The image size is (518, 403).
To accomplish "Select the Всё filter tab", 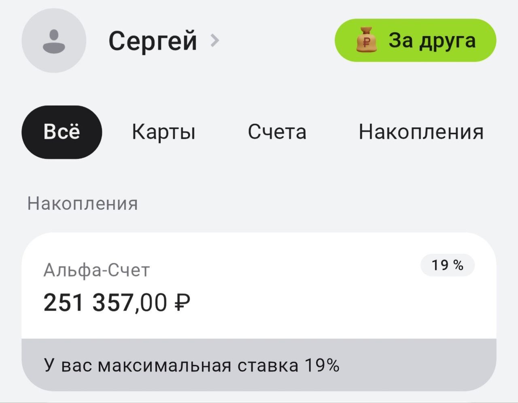I will 62,132.
